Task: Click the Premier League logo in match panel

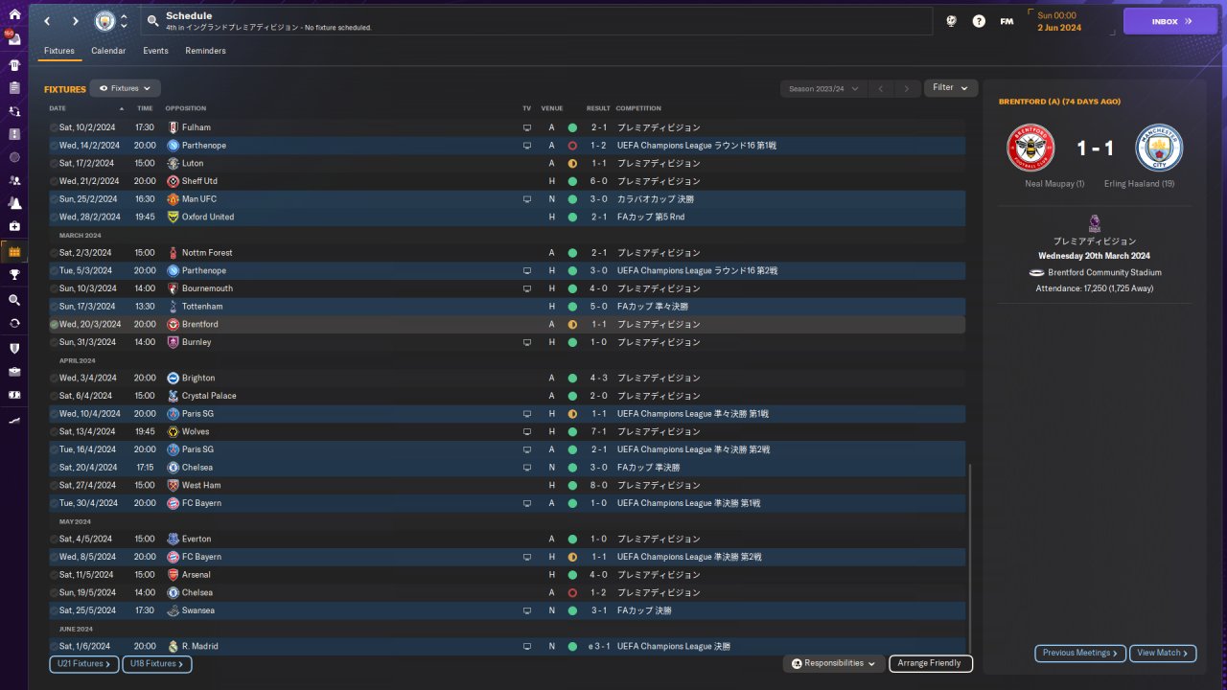Action: (x=1095, y=223)
